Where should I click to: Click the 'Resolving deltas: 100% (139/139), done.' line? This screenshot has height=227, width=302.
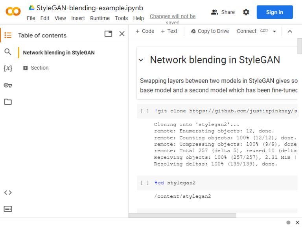coord(215,164)
